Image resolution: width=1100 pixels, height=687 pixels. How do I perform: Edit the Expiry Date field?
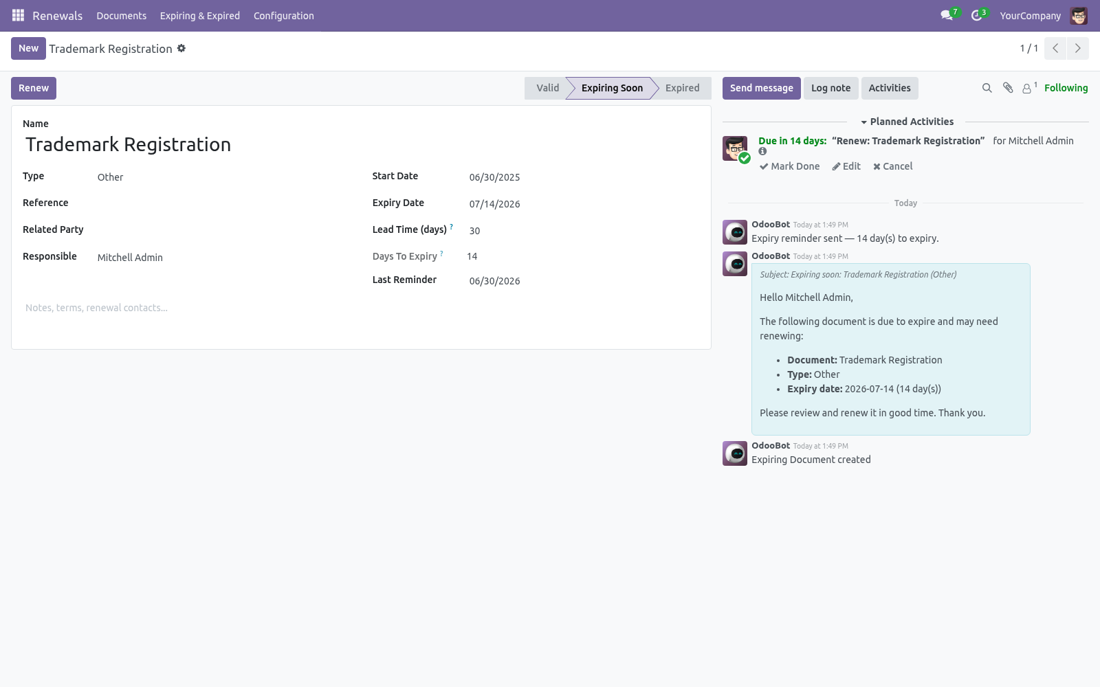tap(583, 204)
